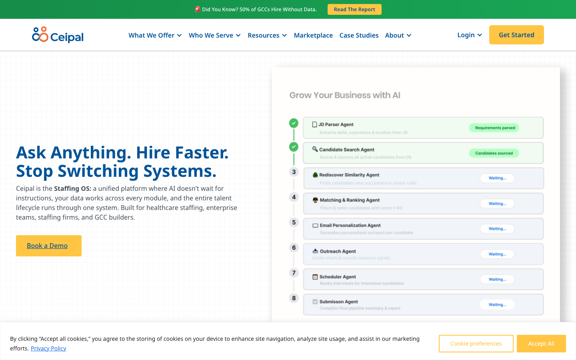
Task: Click the Get Started button
Action: click(516, 35)
